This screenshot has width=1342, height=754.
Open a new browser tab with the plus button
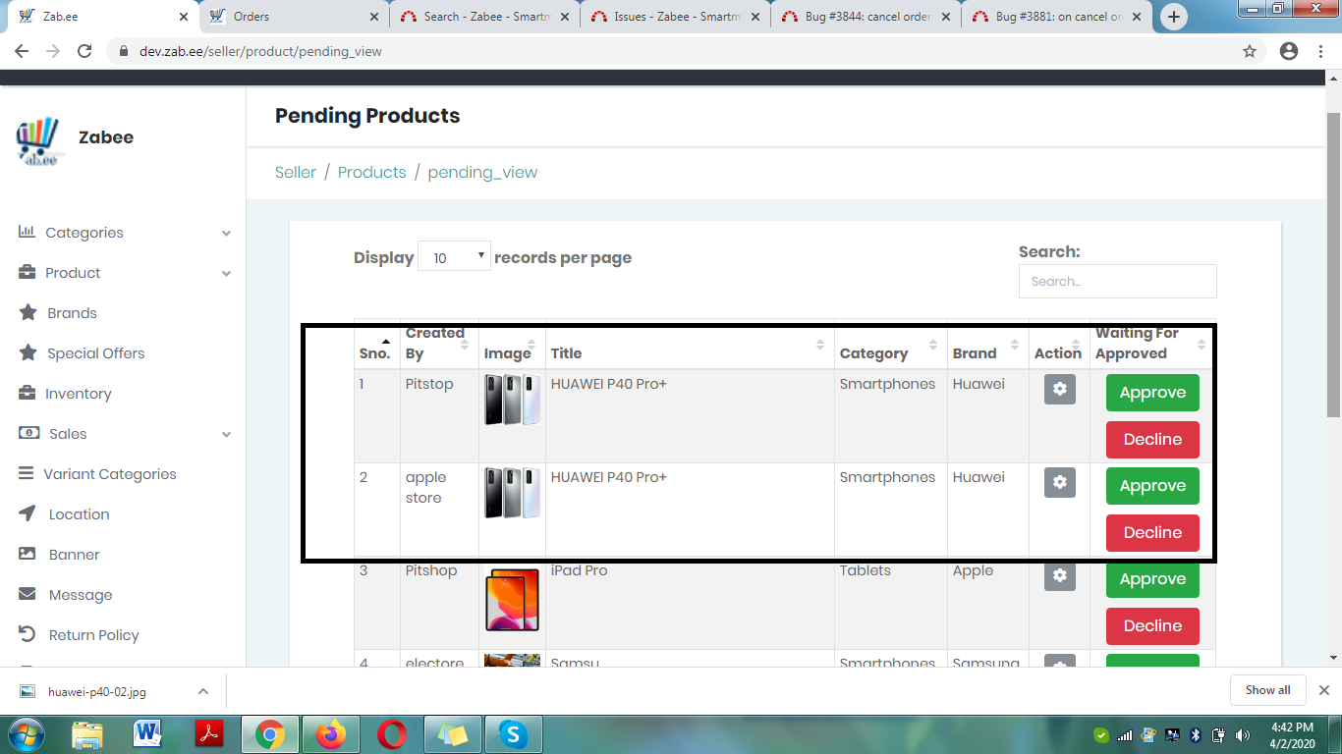pyautogui.click(x=1174, y=17)
